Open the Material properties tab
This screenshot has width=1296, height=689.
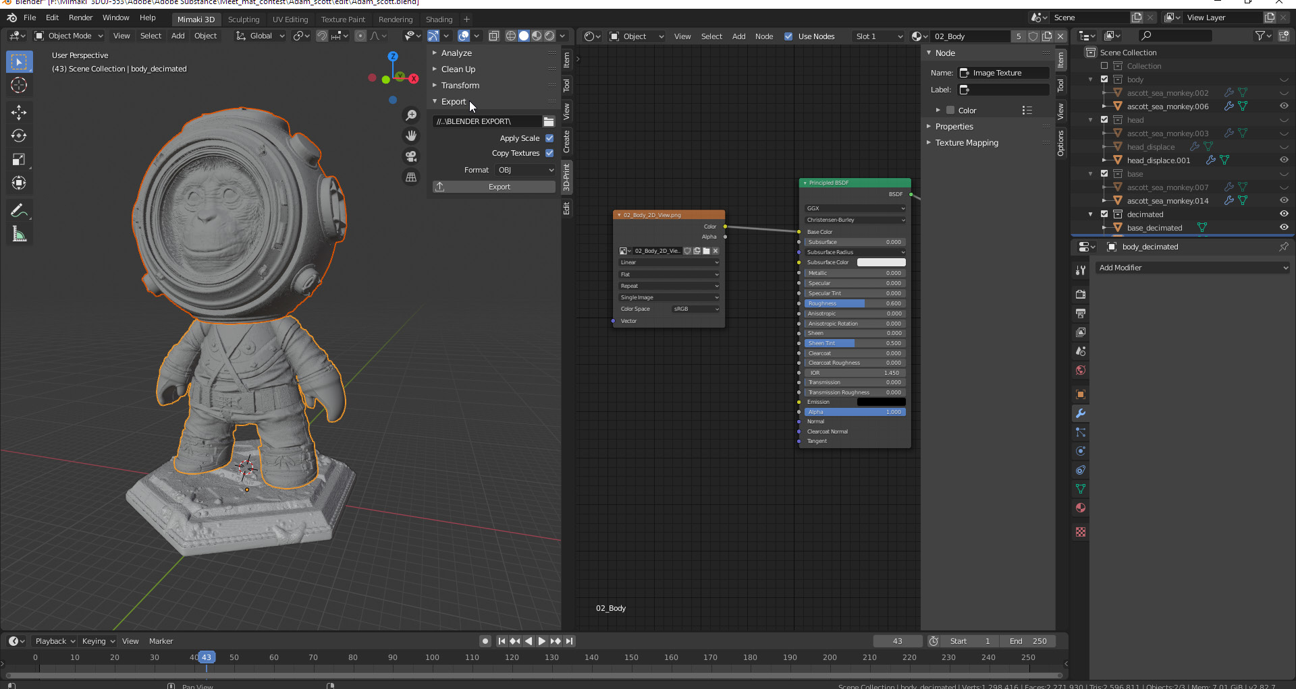(x=1081, y=508)
